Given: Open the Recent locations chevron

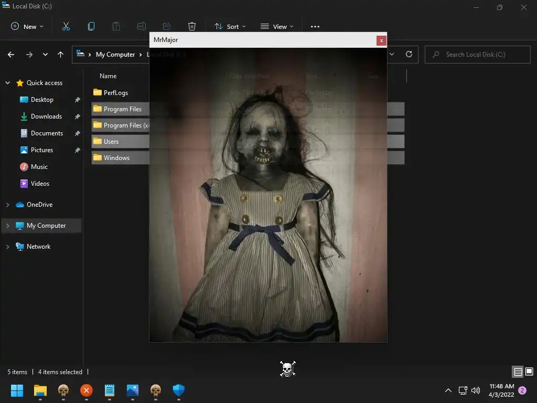Looking at the screenshot, I should click(x=45, y=55).
